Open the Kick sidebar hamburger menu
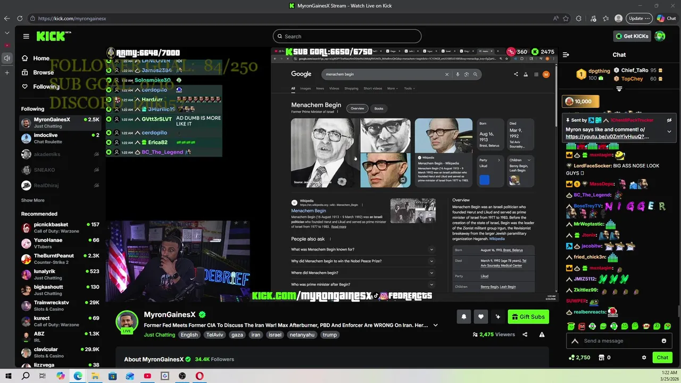 [26, 36]
